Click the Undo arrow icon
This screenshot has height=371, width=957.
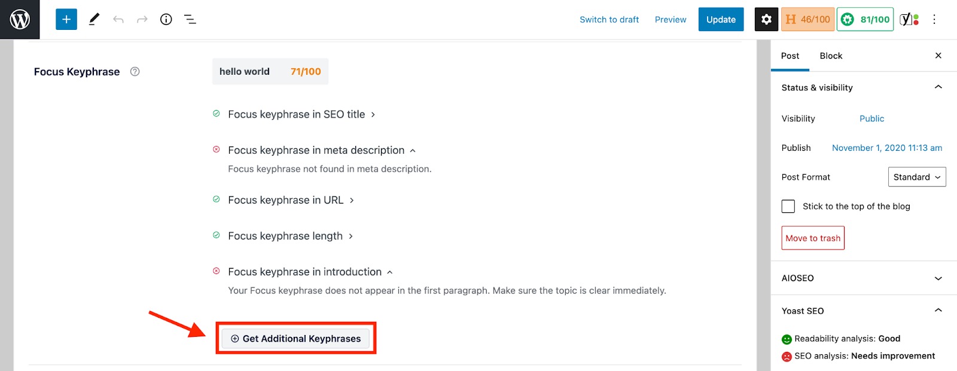click(x=118, y=19)
